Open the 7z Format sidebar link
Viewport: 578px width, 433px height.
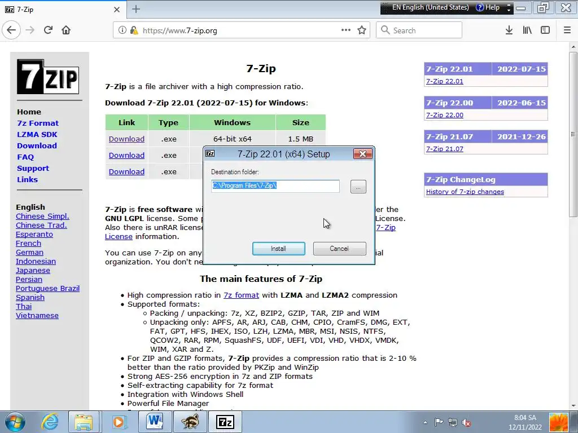click(38, 123)
